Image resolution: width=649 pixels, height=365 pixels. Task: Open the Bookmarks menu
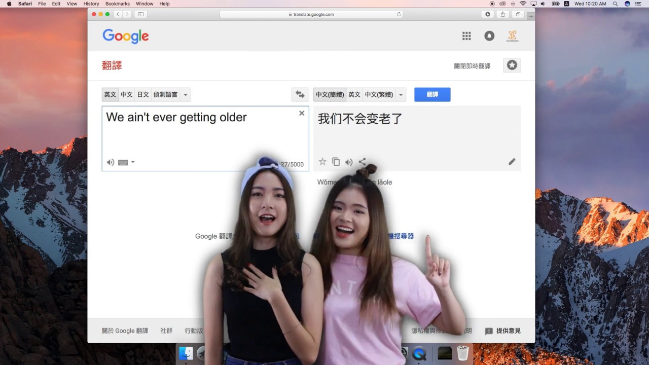click(118, 4)
